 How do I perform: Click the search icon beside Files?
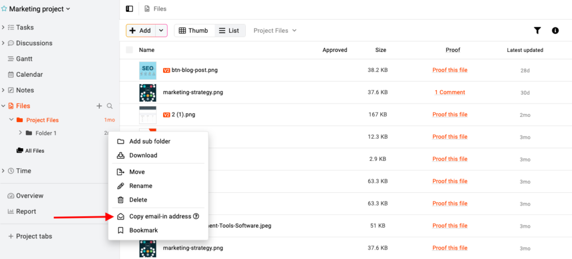pyautogui.click(x=110, y=106)
